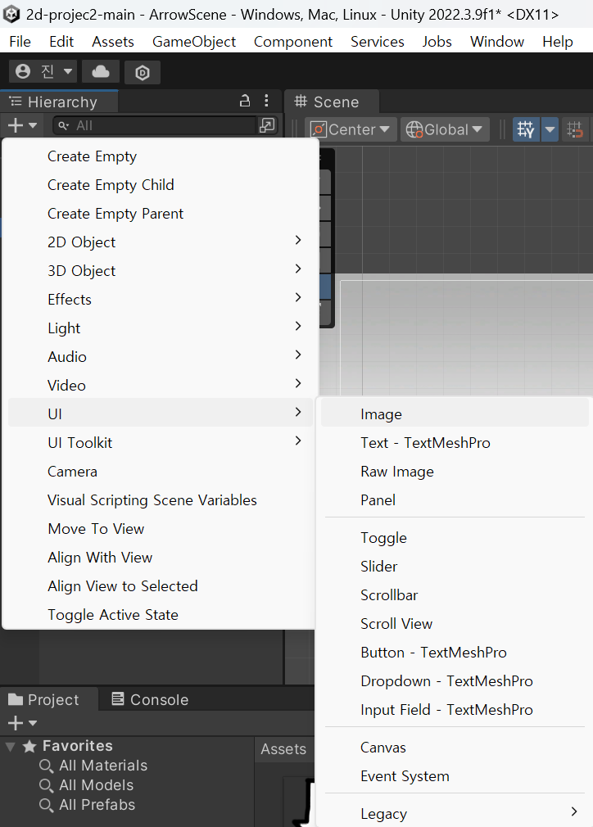
Task: Expand the Audio submenu
Action: pos(161,356)
